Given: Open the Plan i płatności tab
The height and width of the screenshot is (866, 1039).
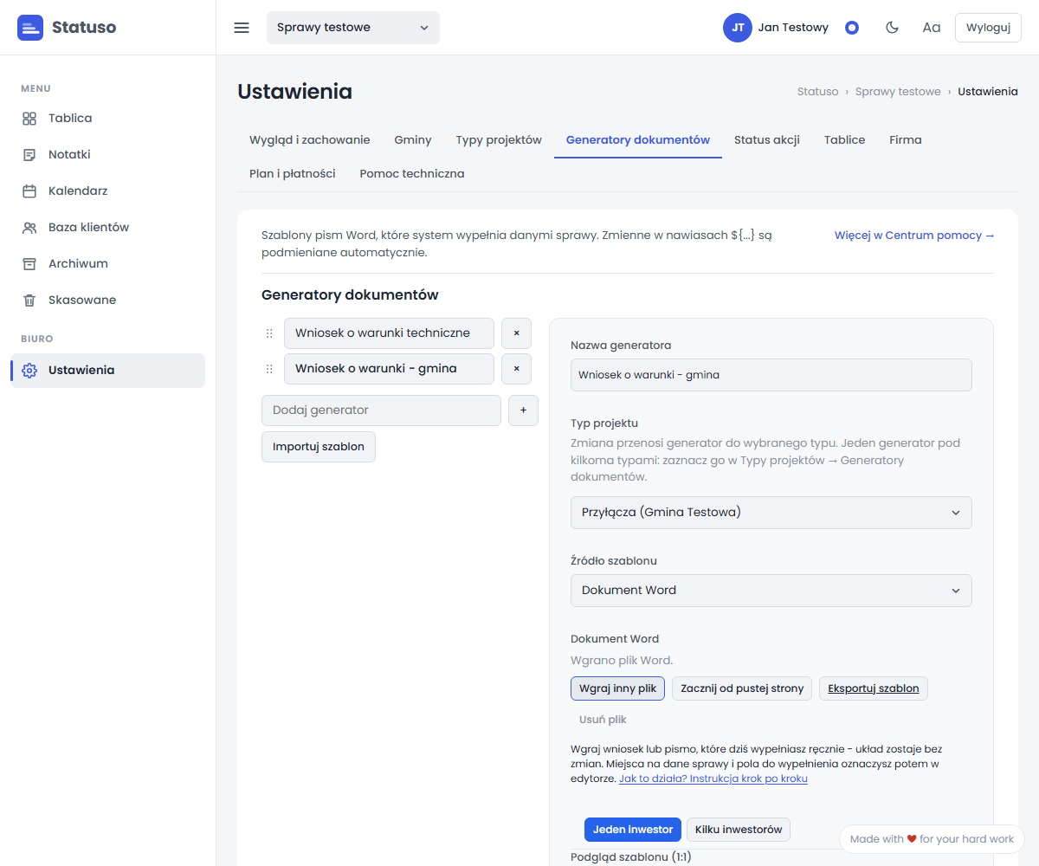Looking at the screenshot, I should click(293, 174).
